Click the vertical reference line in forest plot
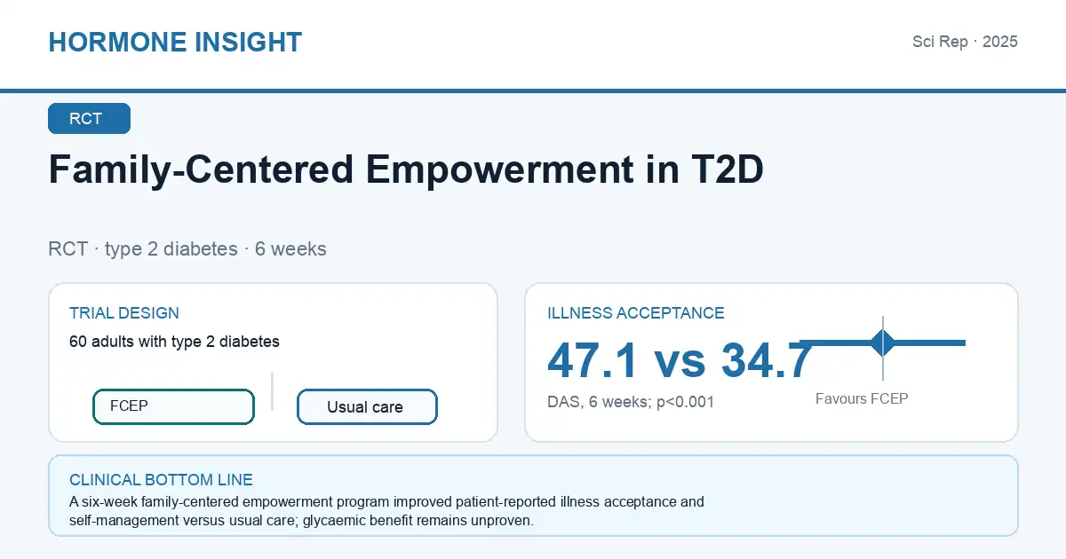1066x559 pixels. click(883, 348)
